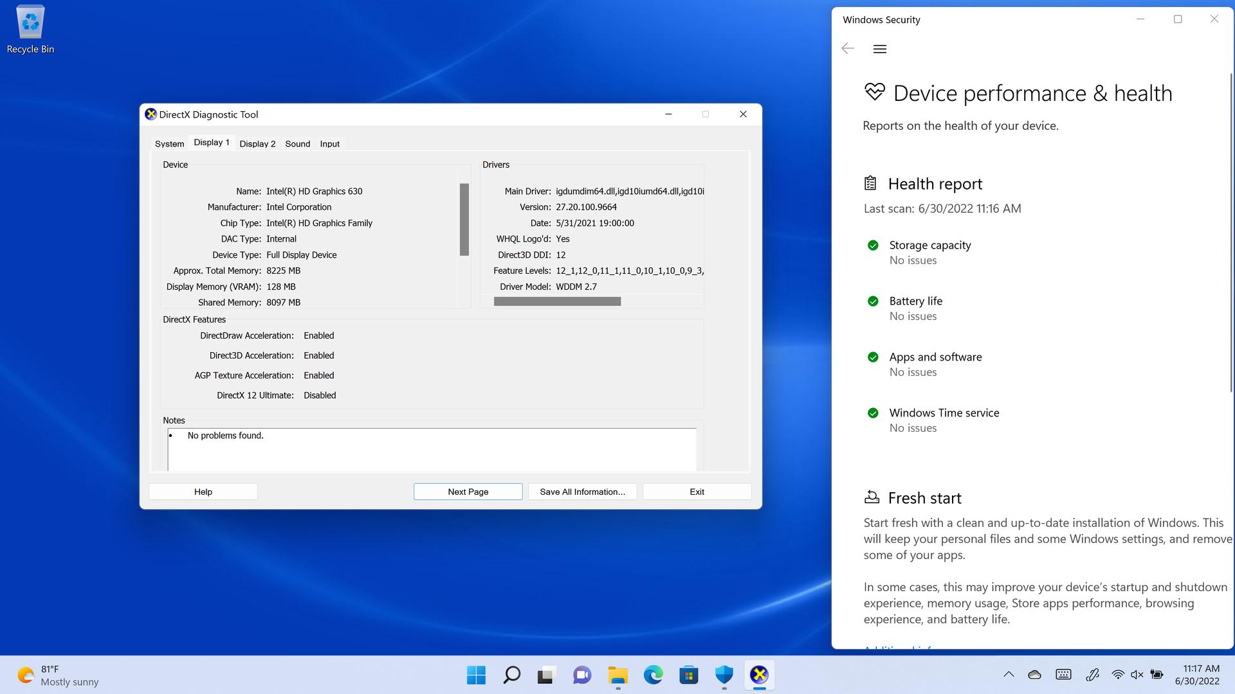Click the DirectX Diagnostic Tool title icon
This screenshot has width=1235, height=694.
tap(151, 114)
